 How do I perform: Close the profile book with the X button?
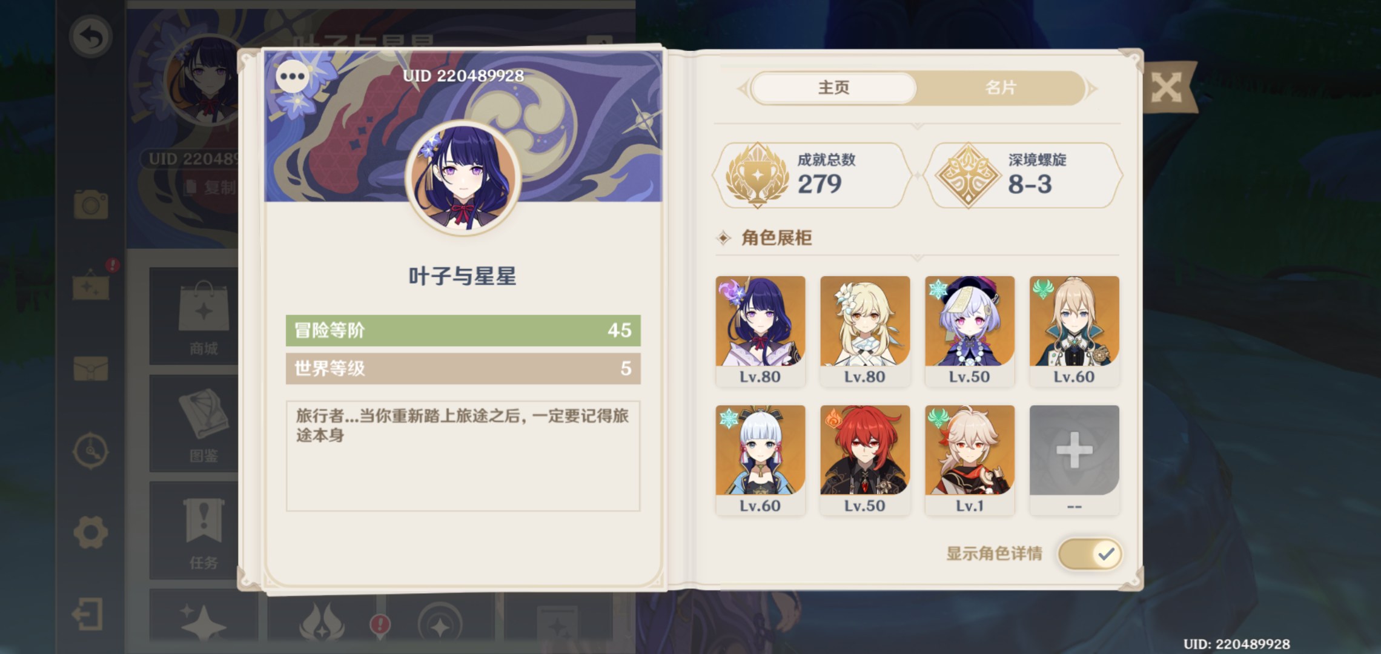tap(1166, 88)
